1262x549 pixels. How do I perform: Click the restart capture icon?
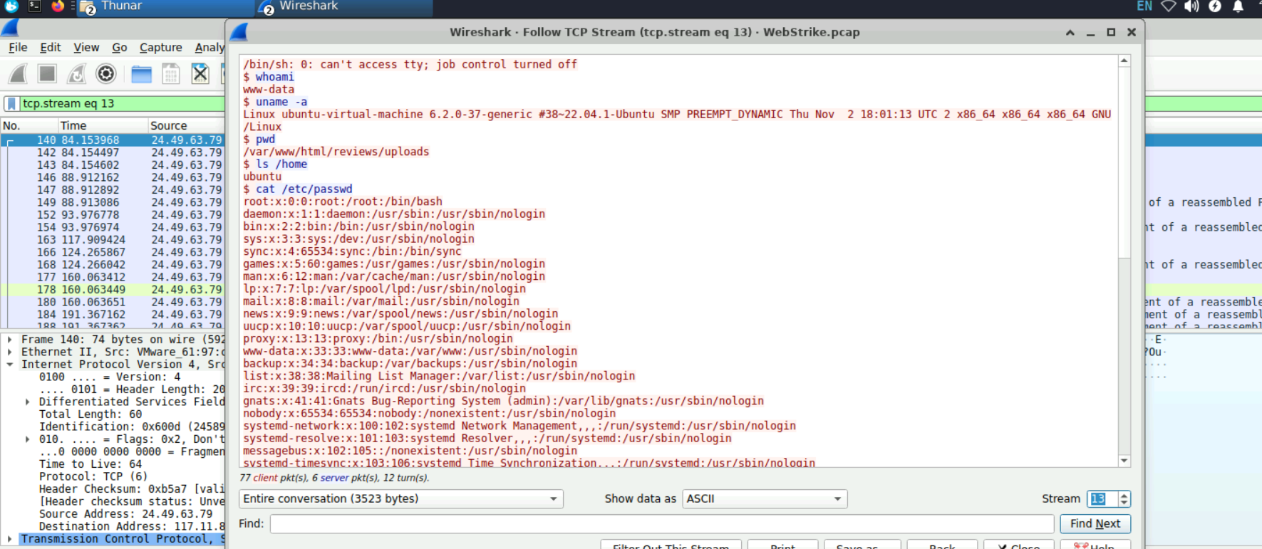(x=76, y=73)
